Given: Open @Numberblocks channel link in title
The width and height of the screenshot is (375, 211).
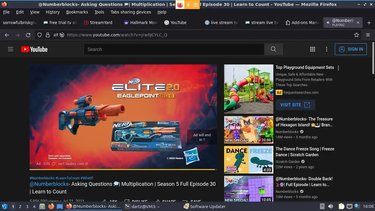Looking at the screenshot, I should [49, 184].
